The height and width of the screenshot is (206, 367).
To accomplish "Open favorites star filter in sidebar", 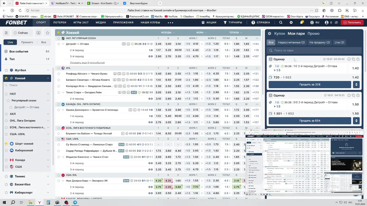I will coord(48,33).
